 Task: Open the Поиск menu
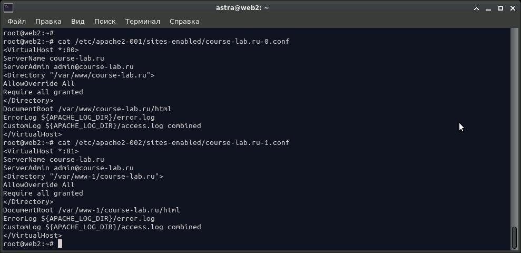[105, 21]
